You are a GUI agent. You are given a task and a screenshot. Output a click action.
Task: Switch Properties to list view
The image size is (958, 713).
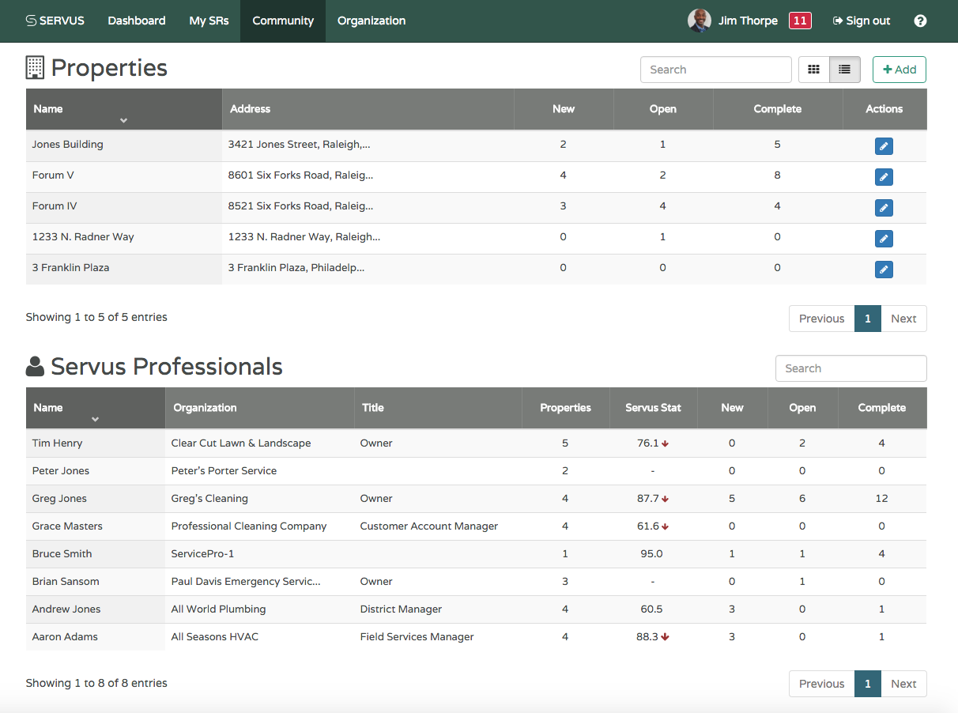[844, 70]
